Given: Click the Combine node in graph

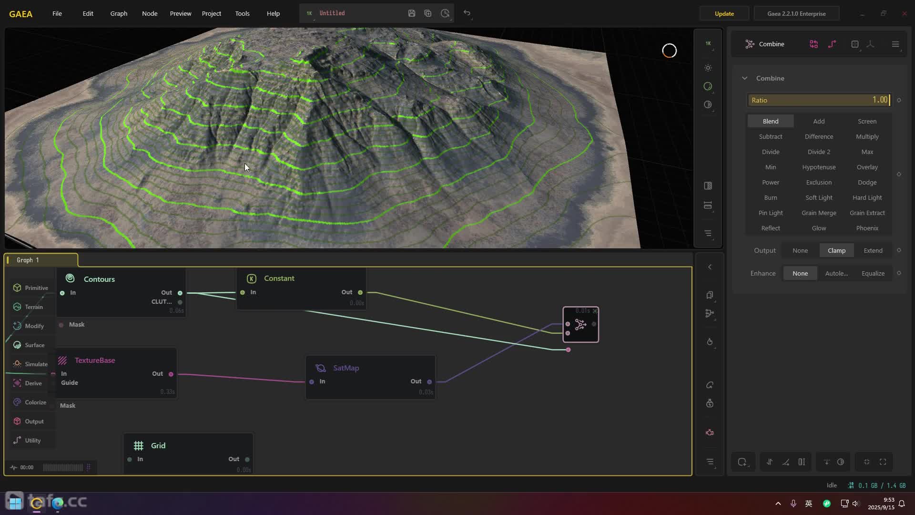Looking at the screenshot, I should pyautogui.click(x=580, y=325).
